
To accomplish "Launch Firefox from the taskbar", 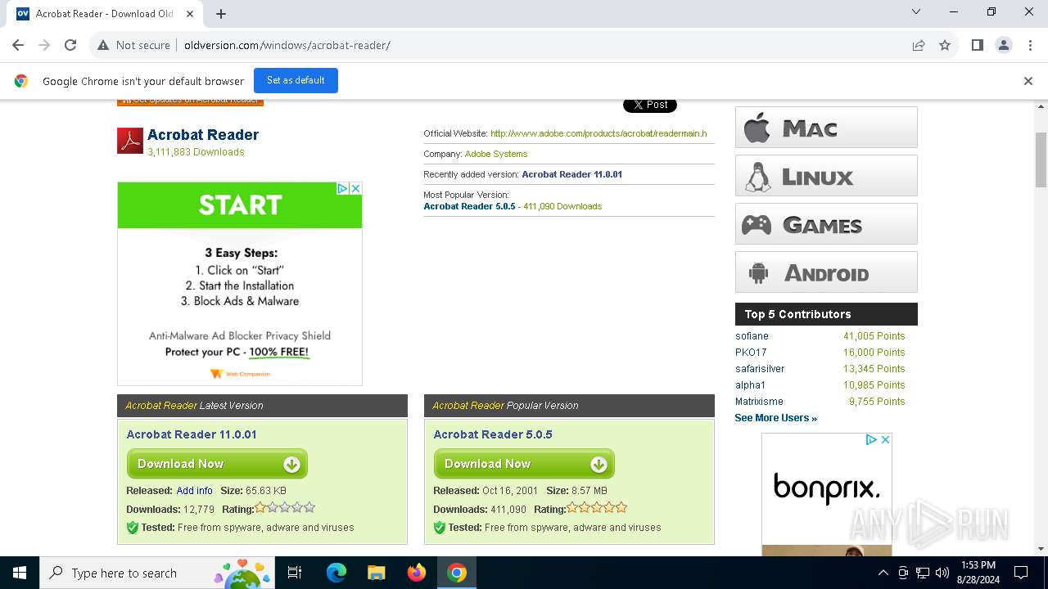I will pyautogui.click(x=417, y=573).
